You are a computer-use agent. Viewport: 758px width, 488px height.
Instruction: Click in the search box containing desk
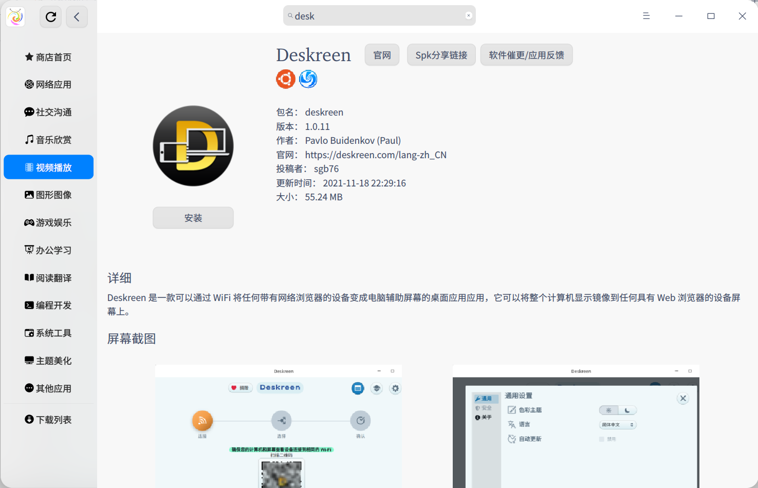(379, 16)
